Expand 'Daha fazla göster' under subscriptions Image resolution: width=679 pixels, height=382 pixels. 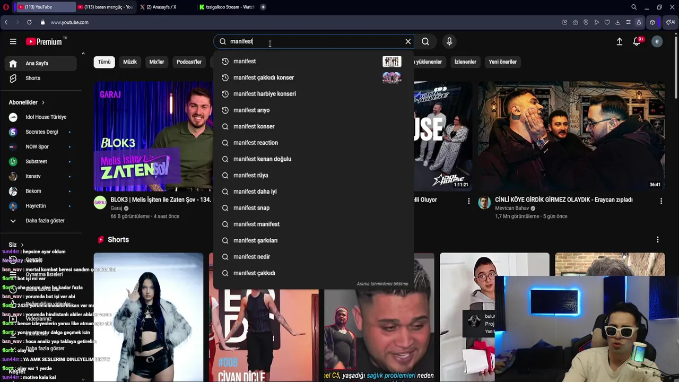[x=41, y=221]
